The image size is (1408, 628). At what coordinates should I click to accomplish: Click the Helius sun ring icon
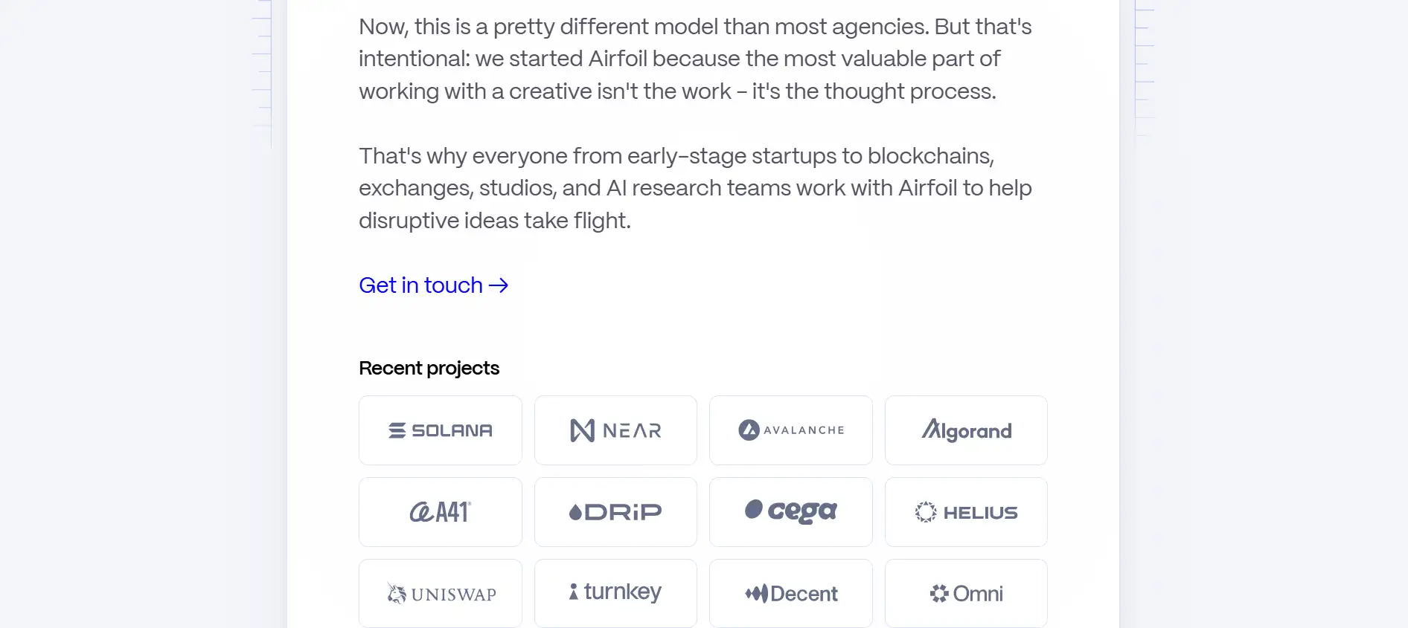[926, 512]
